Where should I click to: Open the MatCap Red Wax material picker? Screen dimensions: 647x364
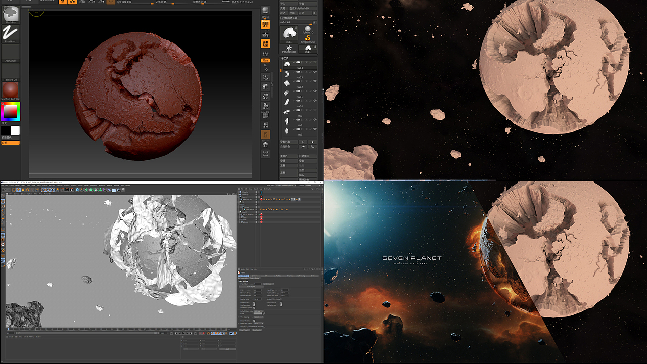tap(10, 91)
